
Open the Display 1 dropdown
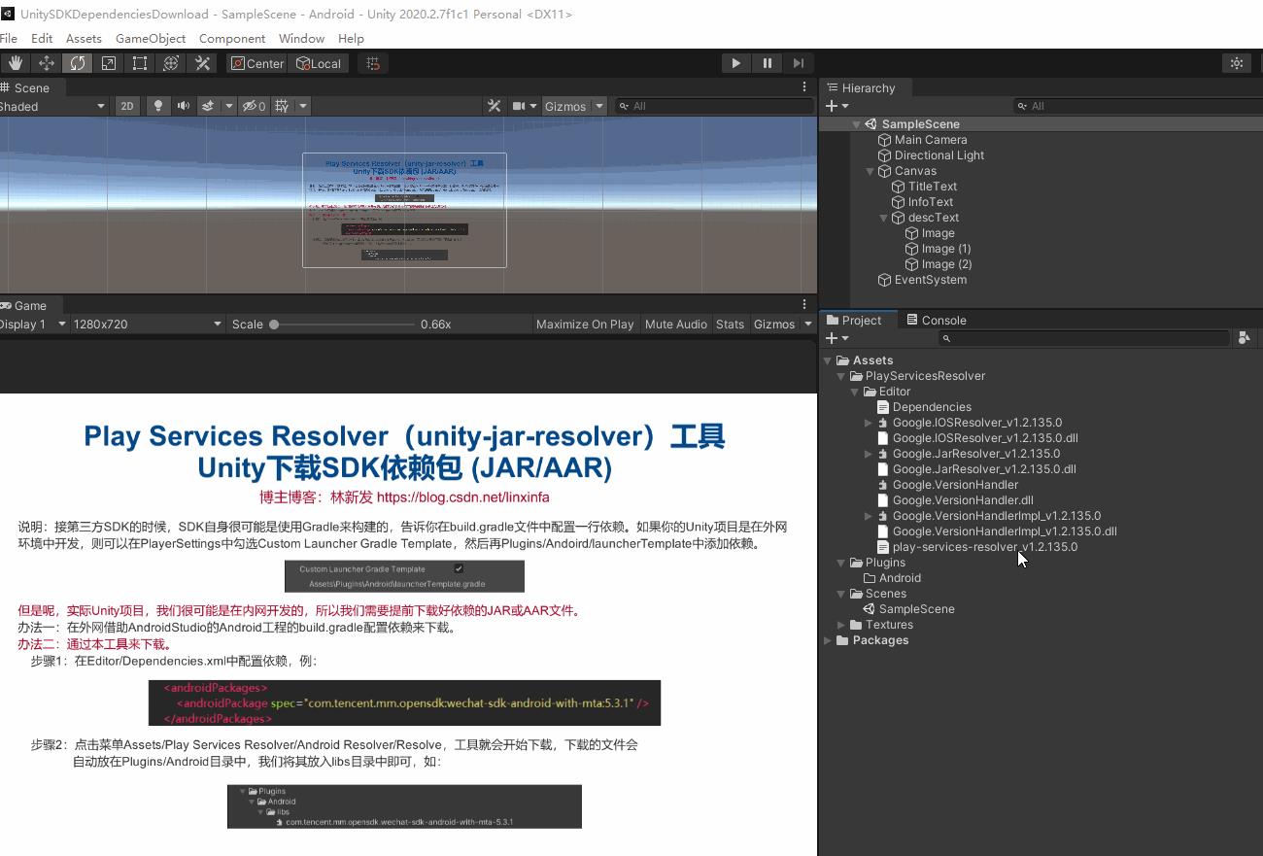31,324
